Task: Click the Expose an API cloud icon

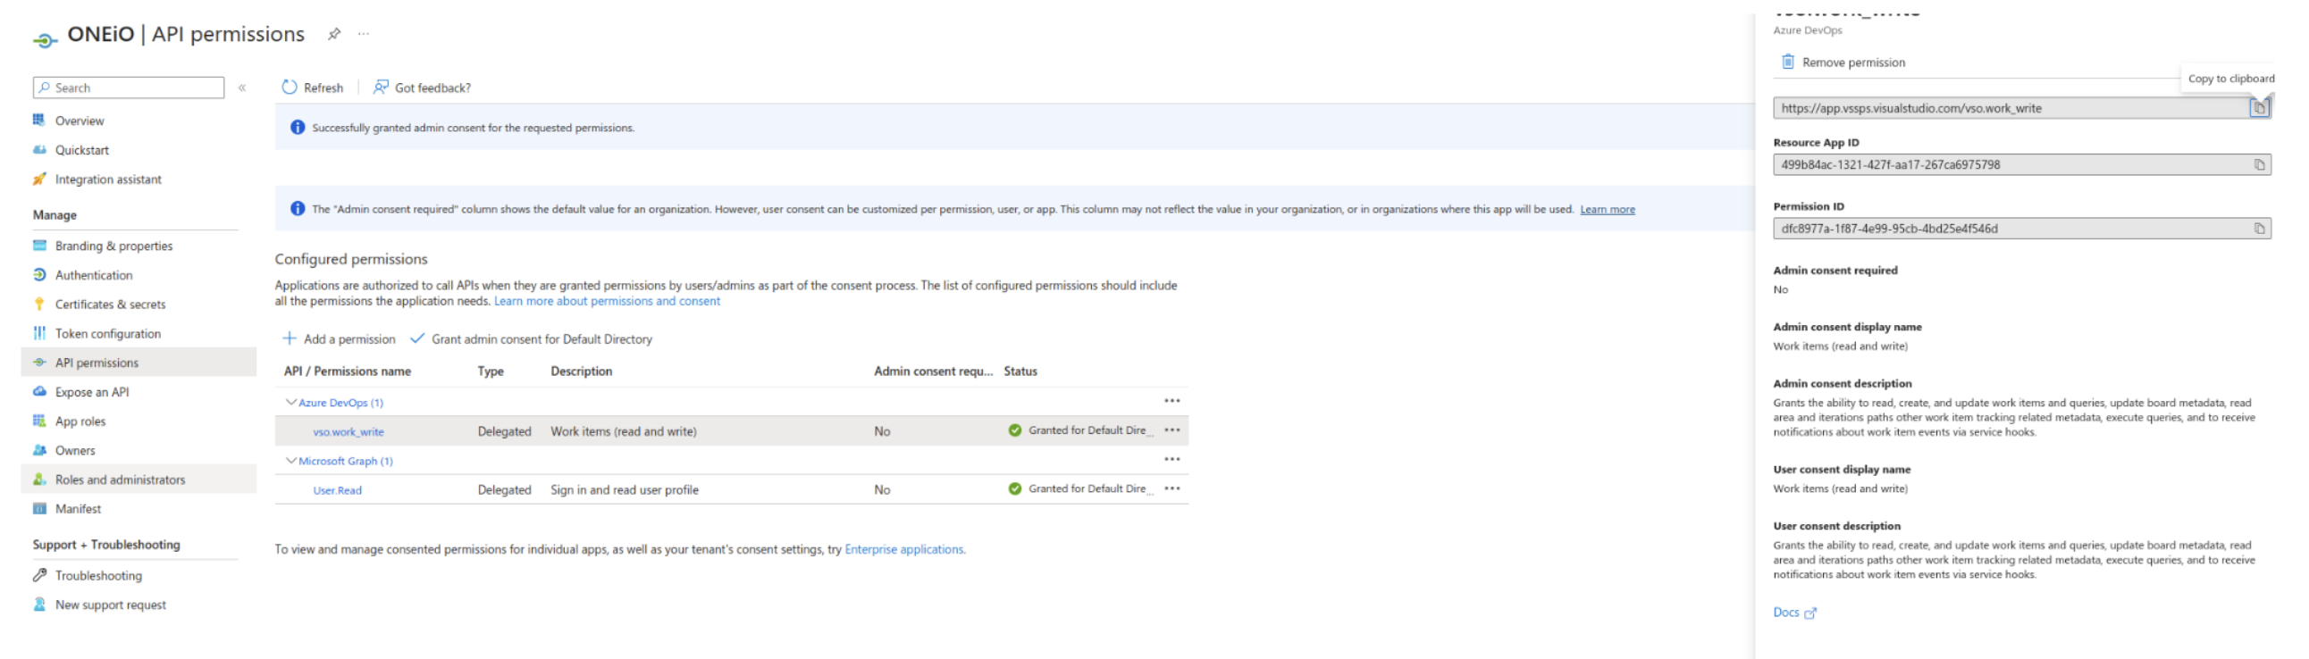Action: pyautogui.click(x=39, y=391)
